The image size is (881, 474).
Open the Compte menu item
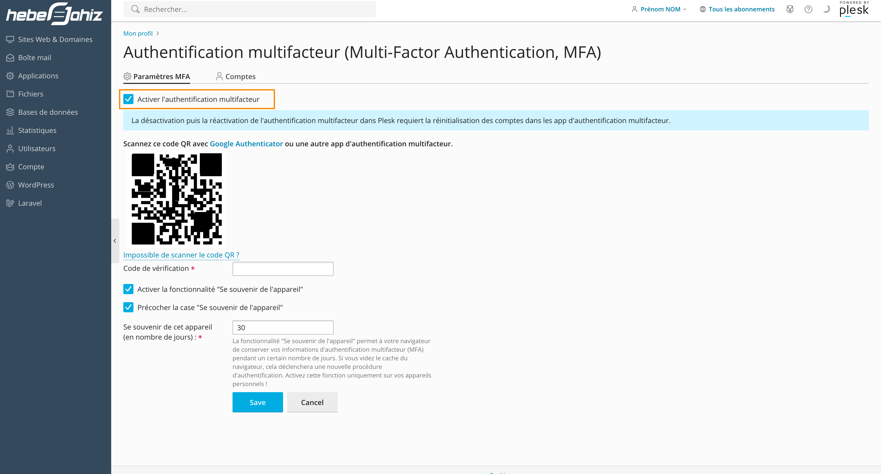point(55,167)
